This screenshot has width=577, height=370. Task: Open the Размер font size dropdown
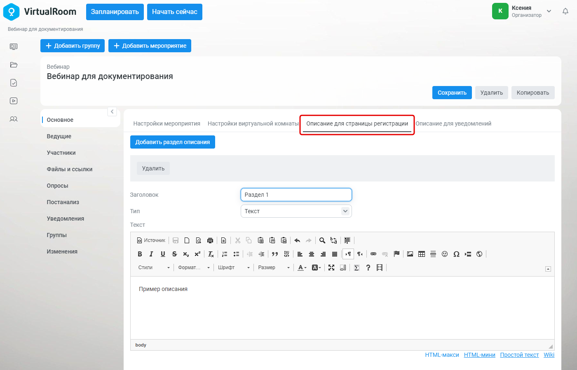click(x=274, y=268)
